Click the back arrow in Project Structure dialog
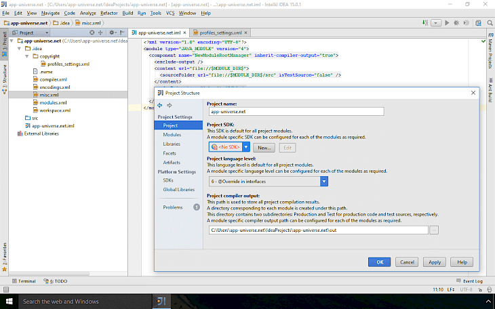 tap(160, 105)
